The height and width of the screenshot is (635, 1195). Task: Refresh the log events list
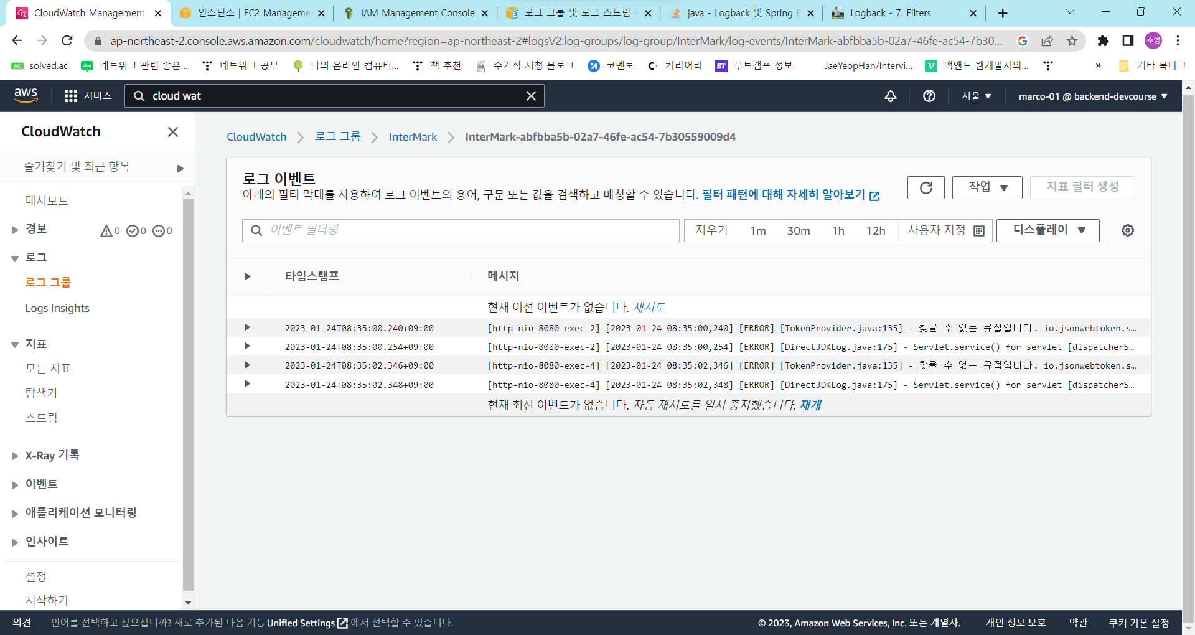pos(926,187)
